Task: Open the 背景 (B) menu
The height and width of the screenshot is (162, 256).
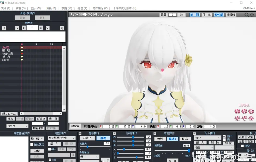Action: 51,8
